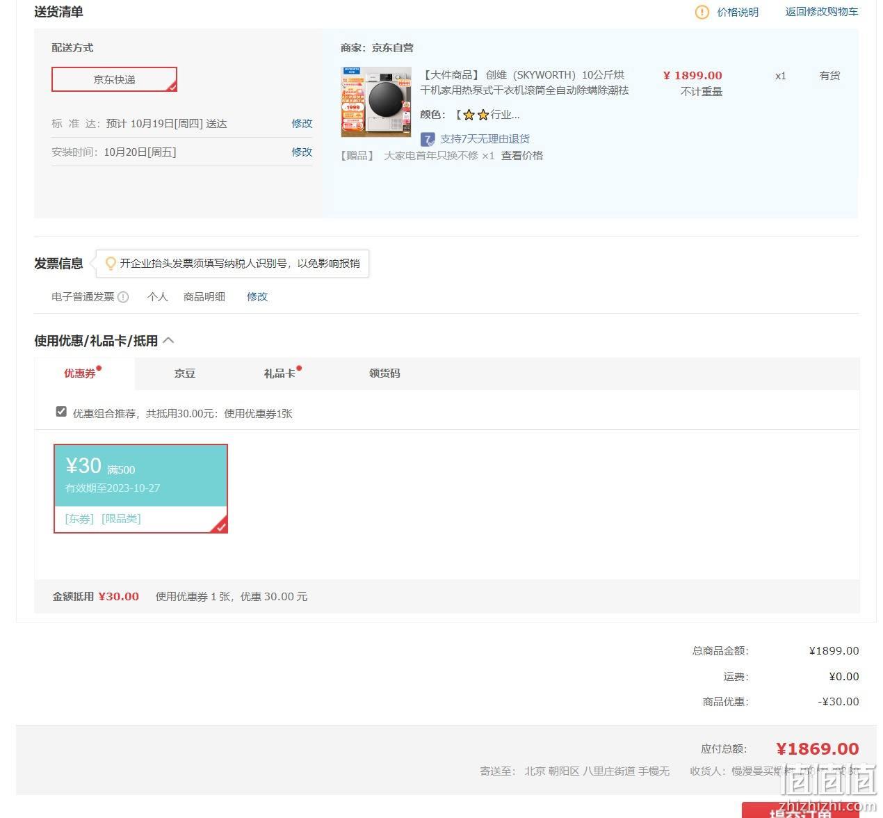Click the 应付总额 ¥1869.00 amount
Screen dimensions: 883x818
[x=818, y=749]
